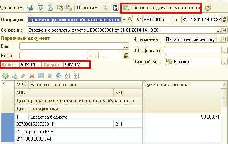Click the ellipsis button of the Лицевой счет field
Viewport: 228px width, 144px height.
coord(225,62)
